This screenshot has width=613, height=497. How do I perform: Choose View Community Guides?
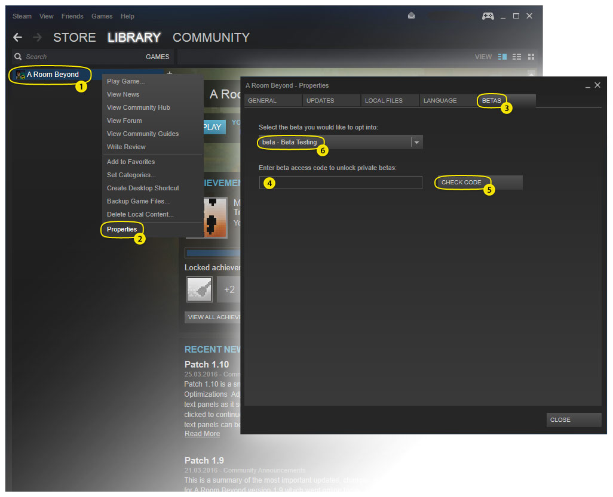152,134
